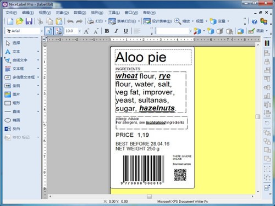Image resolution: width=275 pixels, height=206 pixels.
Task: Open the 工具(L) Tools menu
Action: (114, 13)
